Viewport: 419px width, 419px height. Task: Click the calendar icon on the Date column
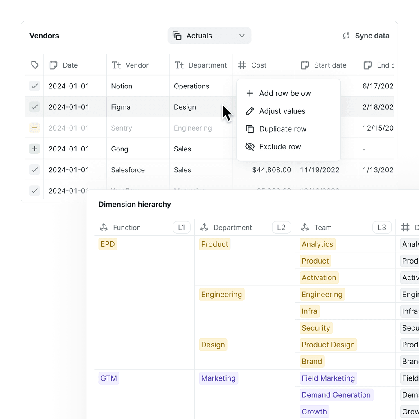53,65
